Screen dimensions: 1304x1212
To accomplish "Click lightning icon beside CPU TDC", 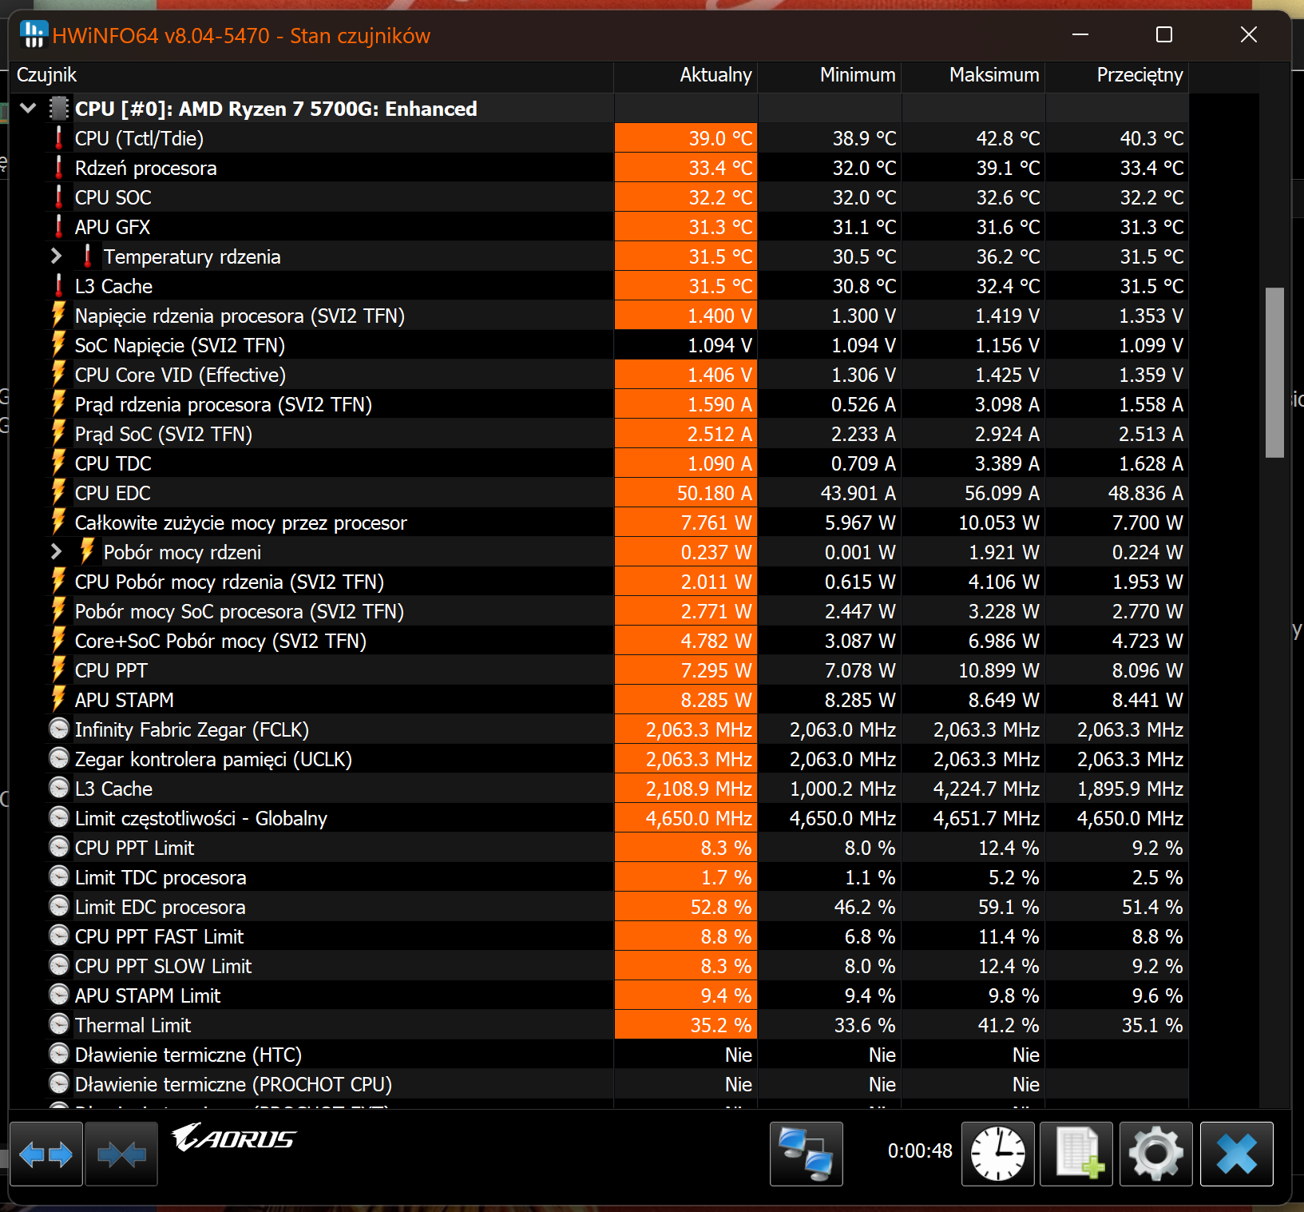I will click(58, 463).
